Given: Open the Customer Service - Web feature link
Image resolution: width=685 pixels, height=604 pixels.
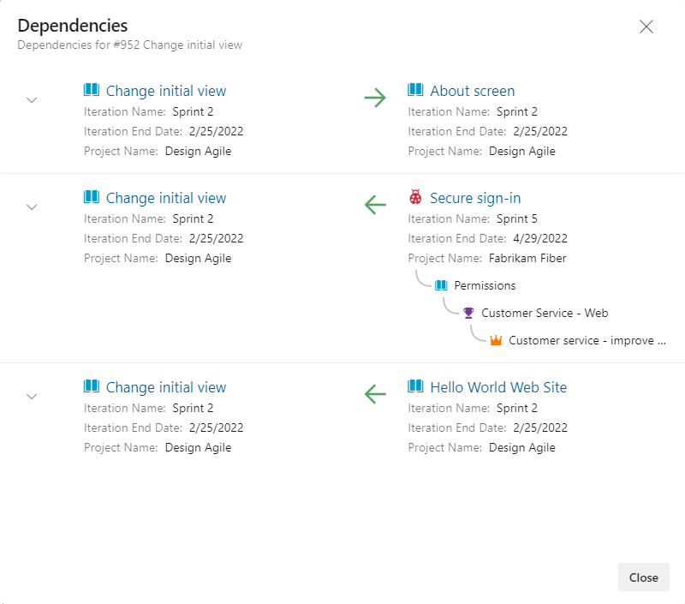Looking at the screenshot, I should coord(545,313).
